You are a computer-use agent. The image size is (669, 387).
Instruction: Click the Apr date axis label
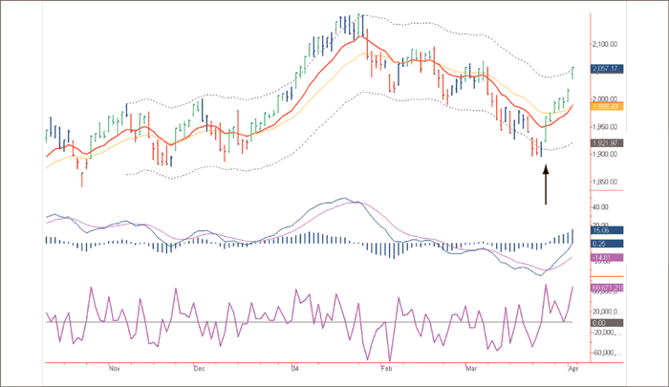tap(572, 368)
